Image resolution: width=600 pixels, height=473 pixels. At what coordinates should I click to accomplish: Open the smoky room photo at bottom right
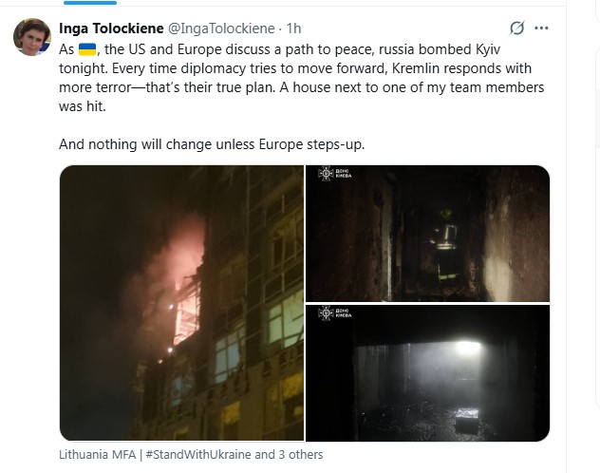[427, 373]
